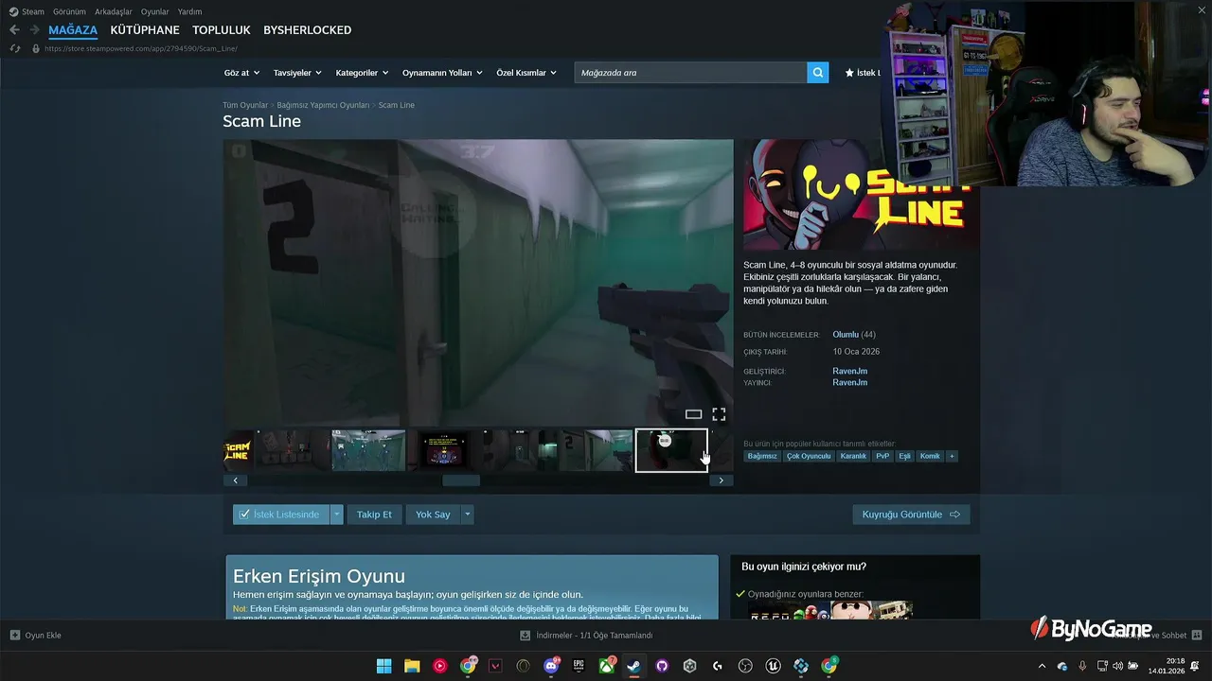
Task: Open the Xbox app from taskbar
Action: coord(607,666)
